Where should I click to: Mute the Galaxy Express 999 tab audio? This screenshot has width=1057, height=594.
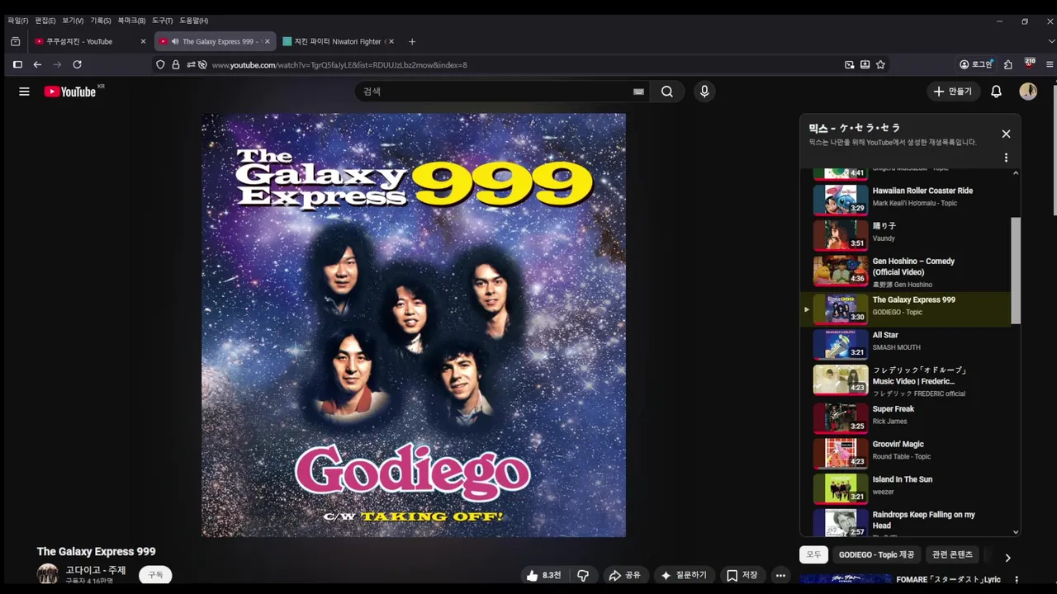[x=175, y=41]
